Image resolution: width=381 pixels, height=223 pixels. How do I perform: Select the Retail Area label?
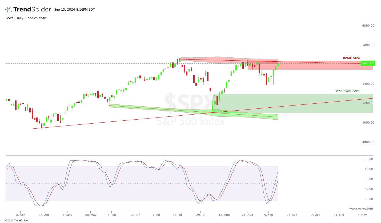click(351, 58)
